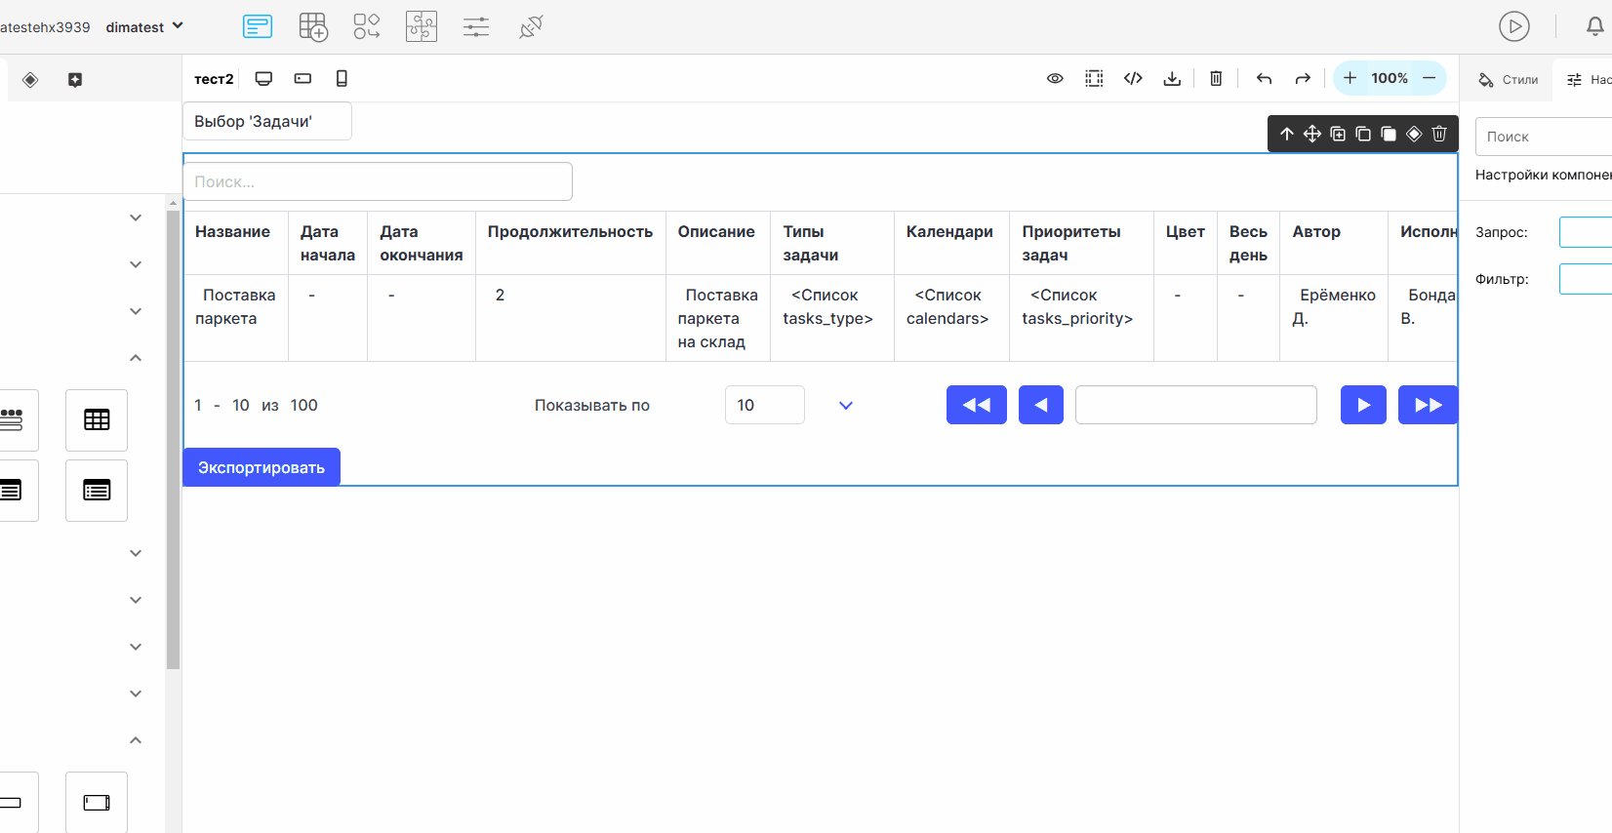Switch to desktop device view
This screenshot has height=833, width=1612.
263,79
